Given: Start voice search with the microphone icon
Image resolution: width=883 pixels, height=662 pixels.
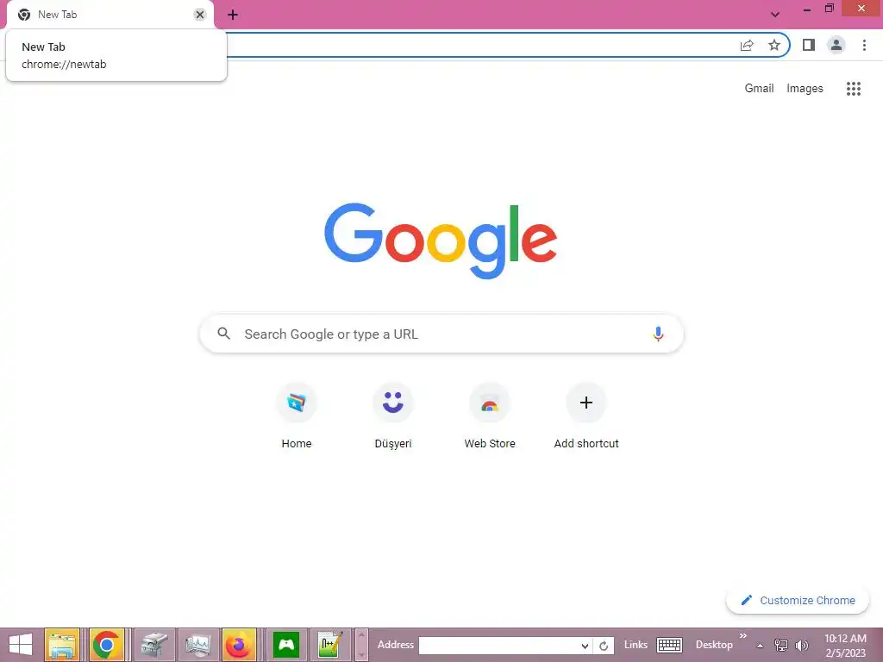Looking at the screenshot, I should pyautogui.click(x=658, y=334).
